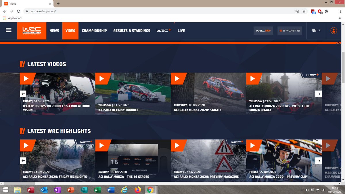Go to the News menu item
This screenshot has height=194, width=345.
(54, 30)
